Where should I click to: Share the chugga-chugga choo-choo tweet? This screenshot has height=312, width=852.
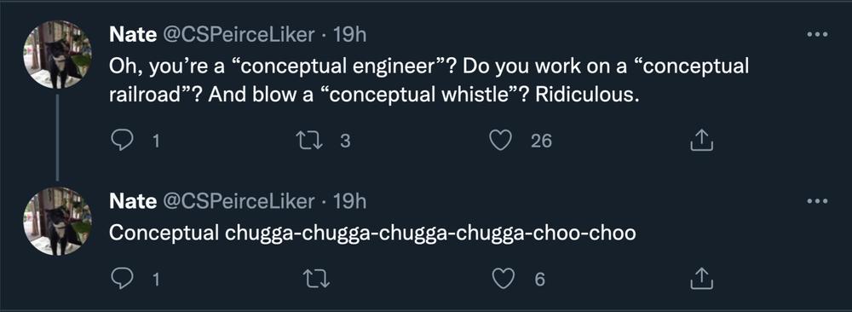tap(701, 279)
